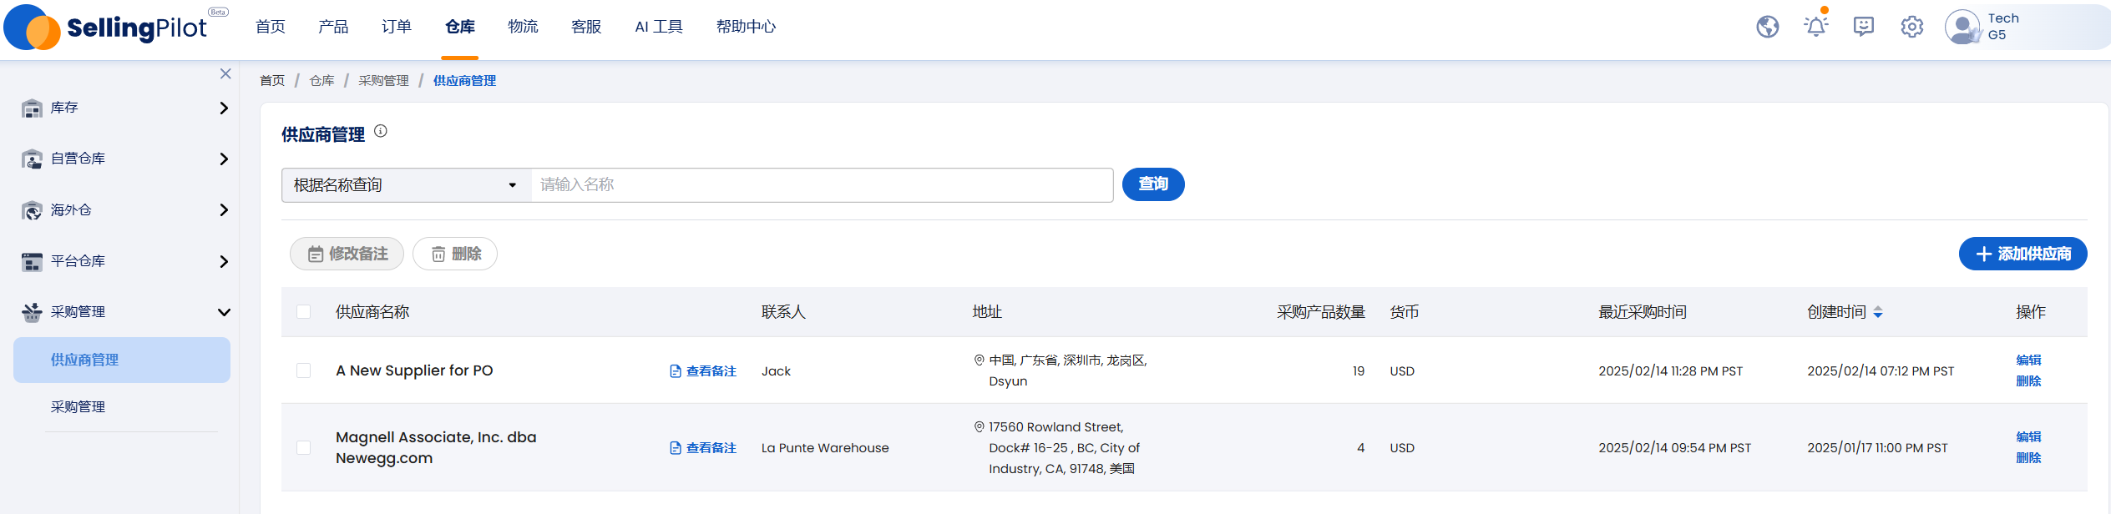This screenshot has height=514, width=2111.
Task: Check the A New Supplier for PO row
Action: pos(304,370)
